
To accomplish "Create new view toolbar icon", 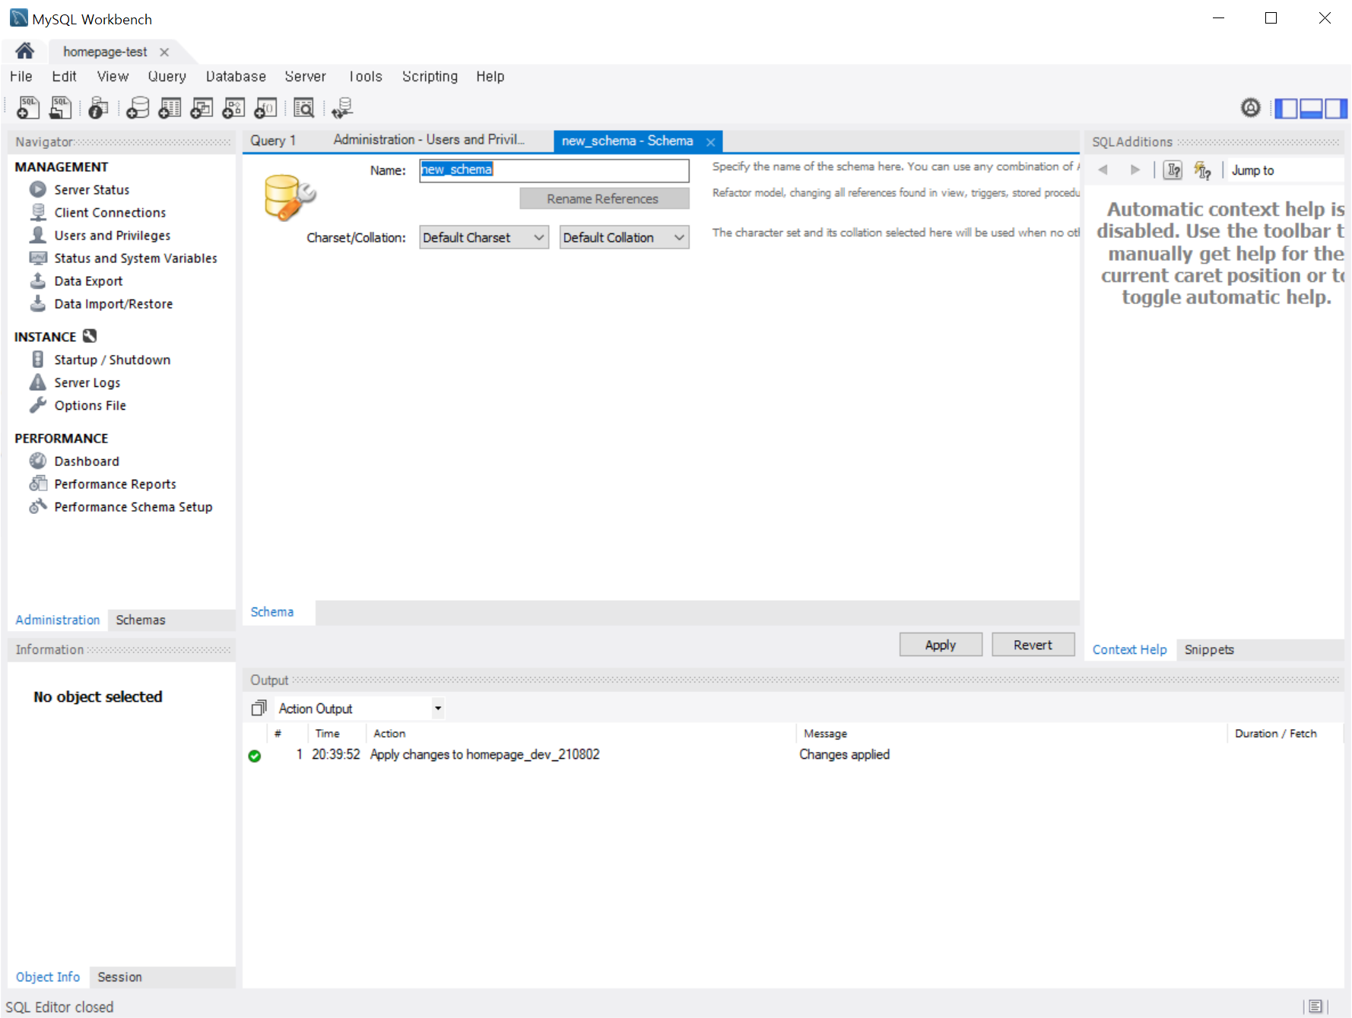I will 202,108.
